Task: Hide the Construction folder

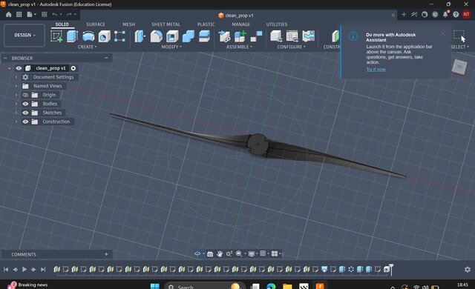Action: click(x=25, y=122)
